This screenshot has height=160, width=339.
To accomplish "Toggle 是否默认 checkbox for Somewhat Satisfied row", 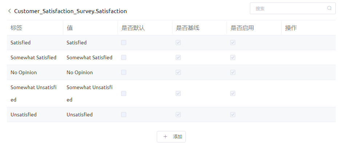I will pyautogui.click(x=124, y=57).
